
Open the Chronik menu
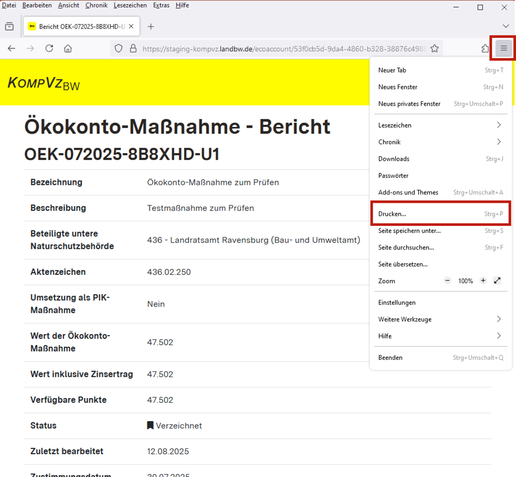pyautogui.click(x=96, y=5)
